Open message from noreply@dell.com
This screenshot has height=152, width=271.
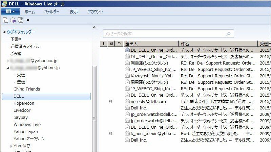148,102
